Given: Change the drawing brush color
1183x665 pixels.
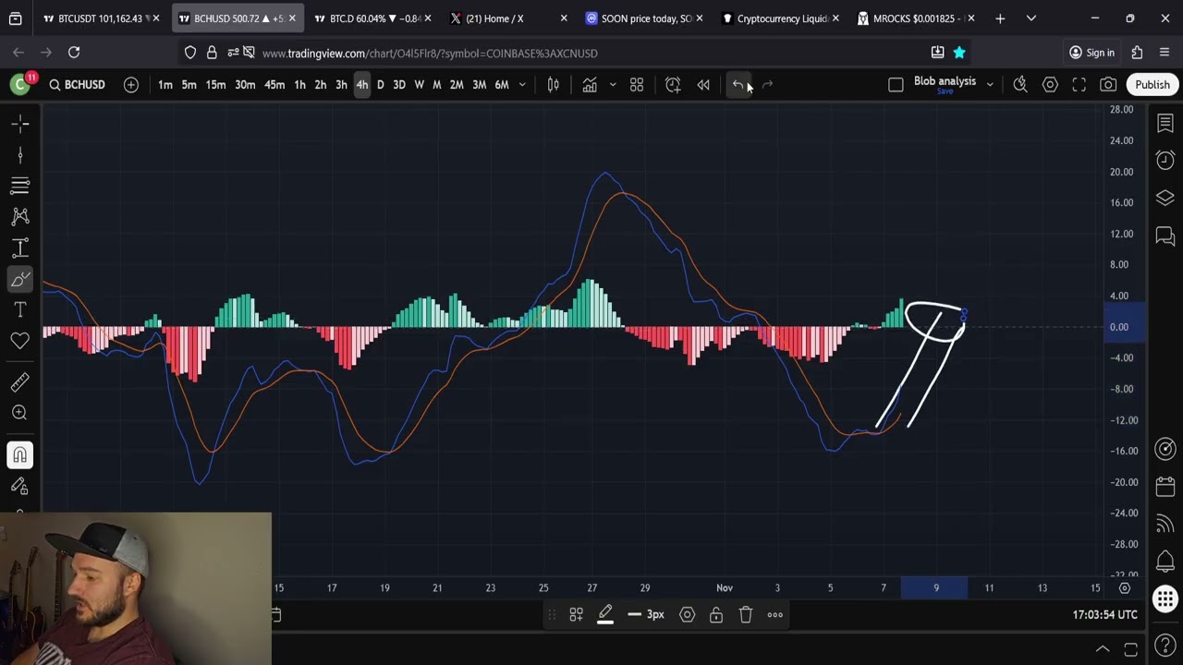Looking at the screenshot, I should [x=605, y=615].
